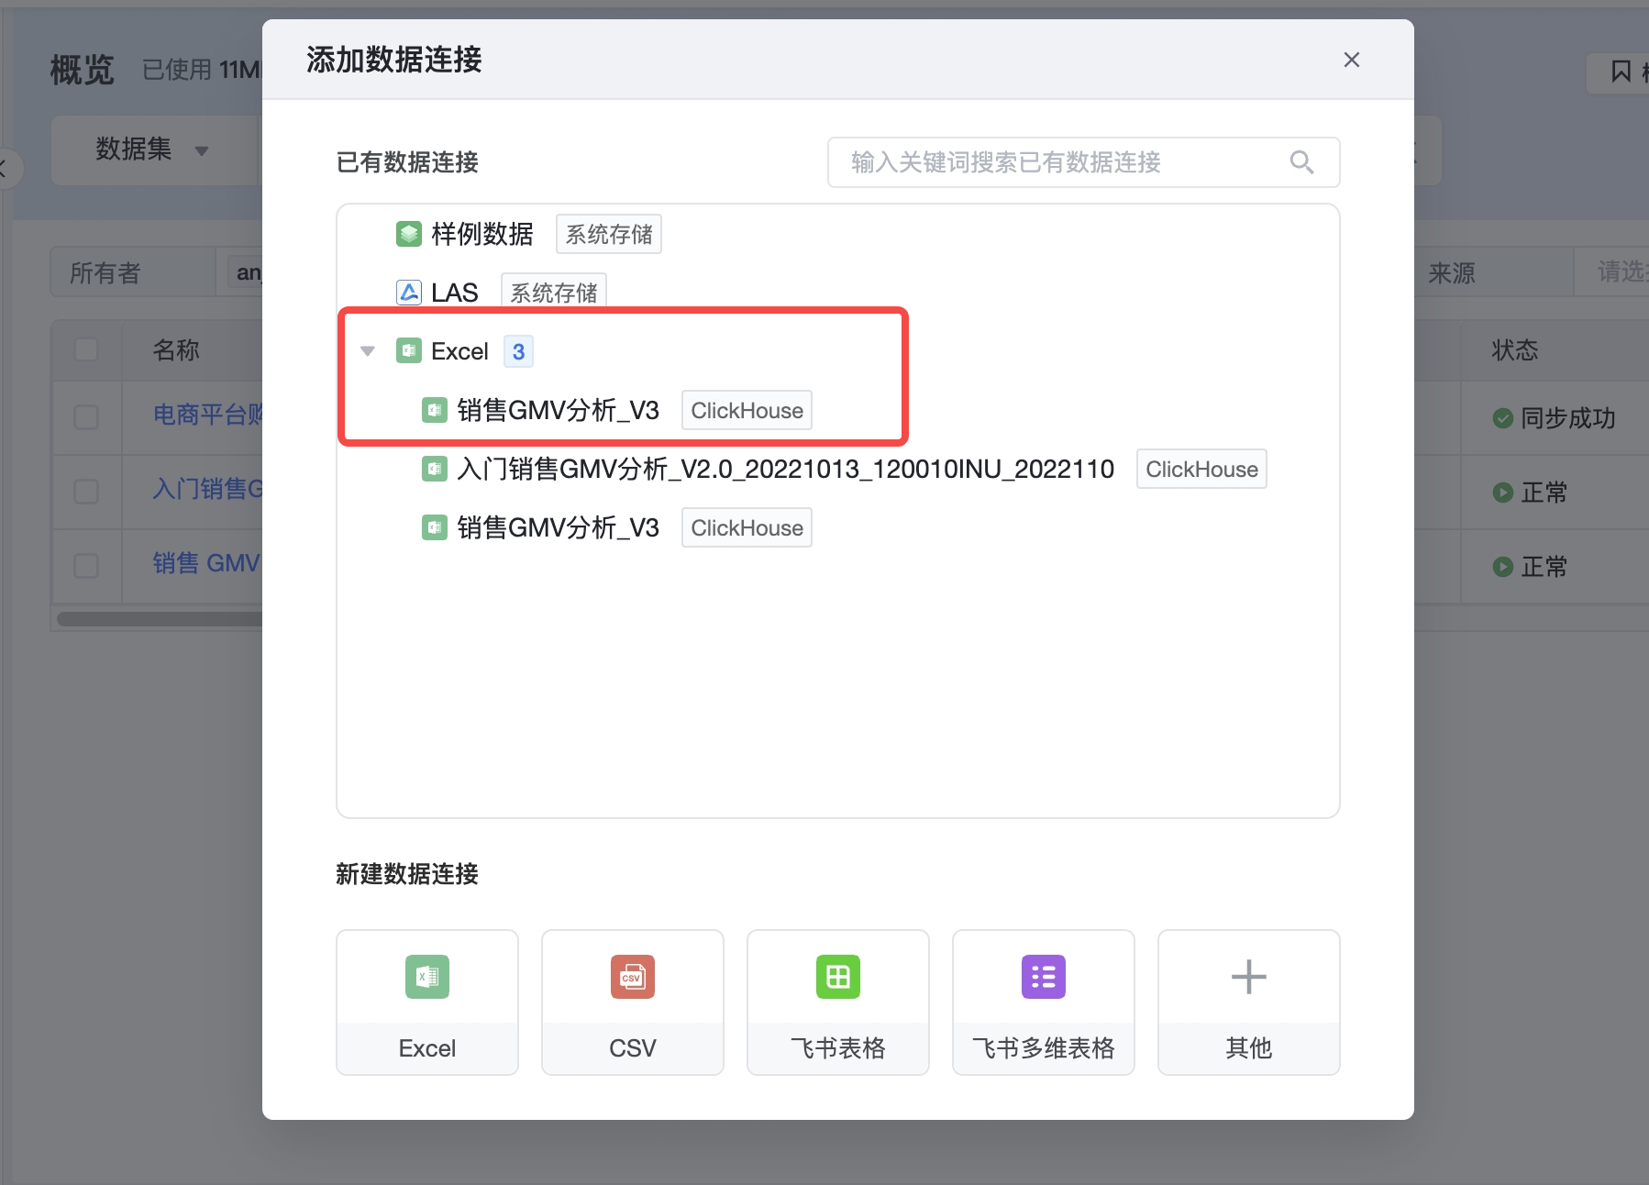Image resolution: width=1649 pixels, height=1185 pixels.
Task: Click the 同步成功 status check icon
Action: (x=1503, y=418)
